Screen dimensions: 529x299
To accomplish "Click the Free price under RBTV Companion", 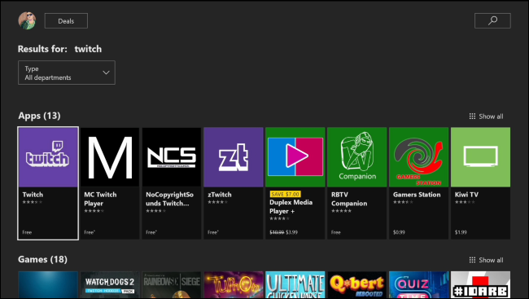I will [x=335, y=232].
